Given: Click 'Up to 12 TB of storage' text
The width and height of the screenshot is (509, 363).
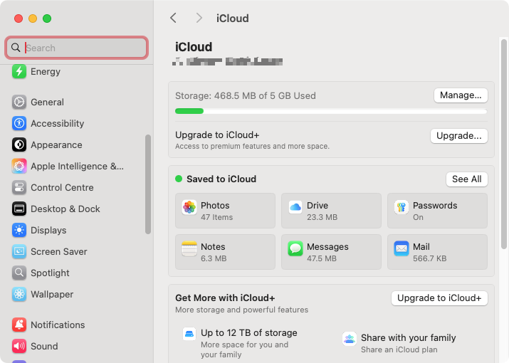Looking at the screenshot, I should (x=249, y=333).
